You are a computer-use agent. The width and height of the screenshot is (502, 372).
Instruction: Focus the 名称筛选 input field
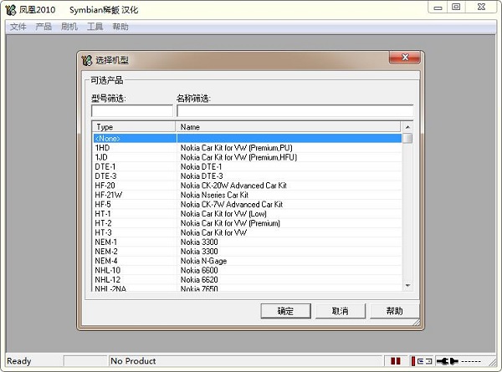295,111
